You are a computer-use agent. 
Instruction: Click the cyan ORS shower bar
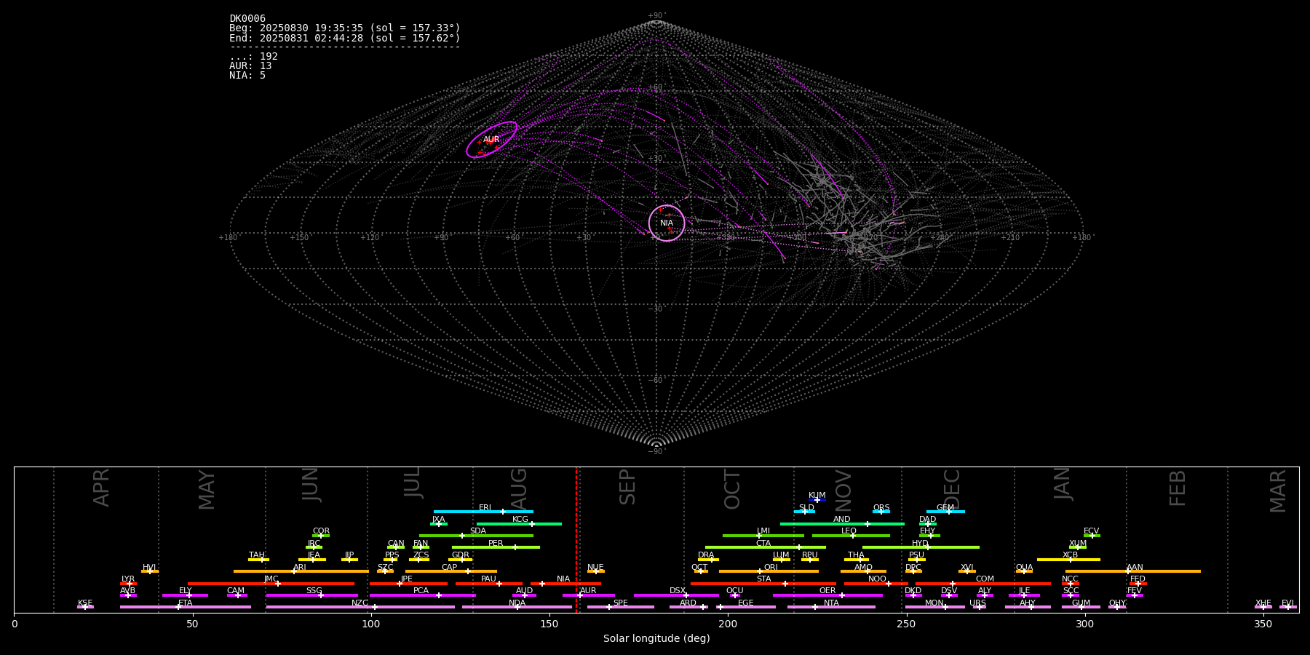[881, 512]
